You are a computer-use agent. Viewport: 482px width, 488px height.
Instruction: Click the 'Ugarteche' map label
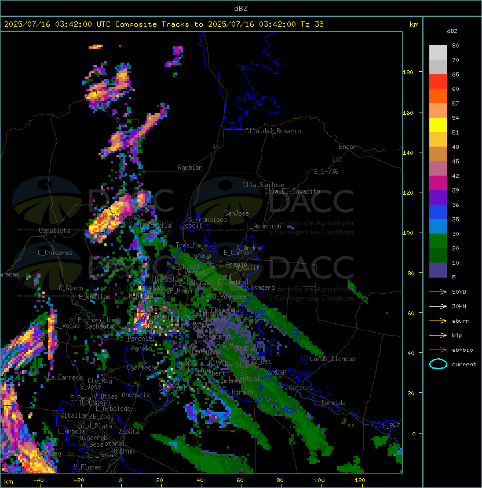[x=143, y=368]
